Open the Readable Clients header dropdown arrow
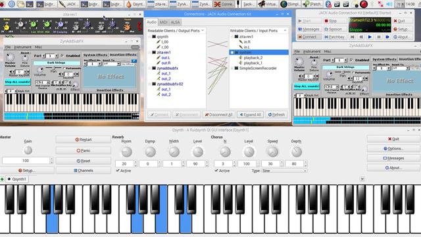This screenshot has height=237, width=421. pyautogui.click(x=203, y=31)
